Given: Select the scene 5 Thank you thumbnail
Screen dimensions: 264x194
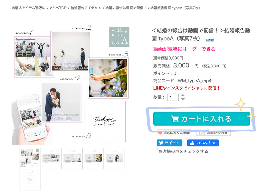Looking at the screenshot, I should [x=30, y=179].
